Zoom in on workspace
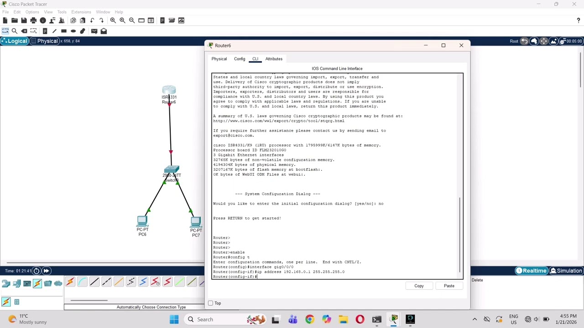Screen dimensions: 584x328 [x=113, y=20]
